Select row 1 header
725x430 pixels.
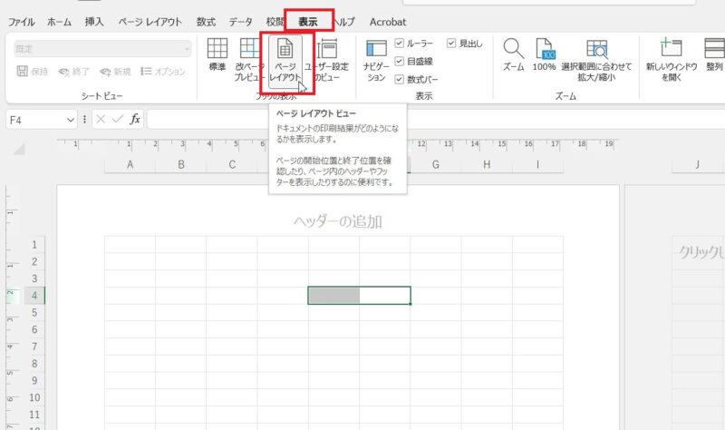[34, 244]
